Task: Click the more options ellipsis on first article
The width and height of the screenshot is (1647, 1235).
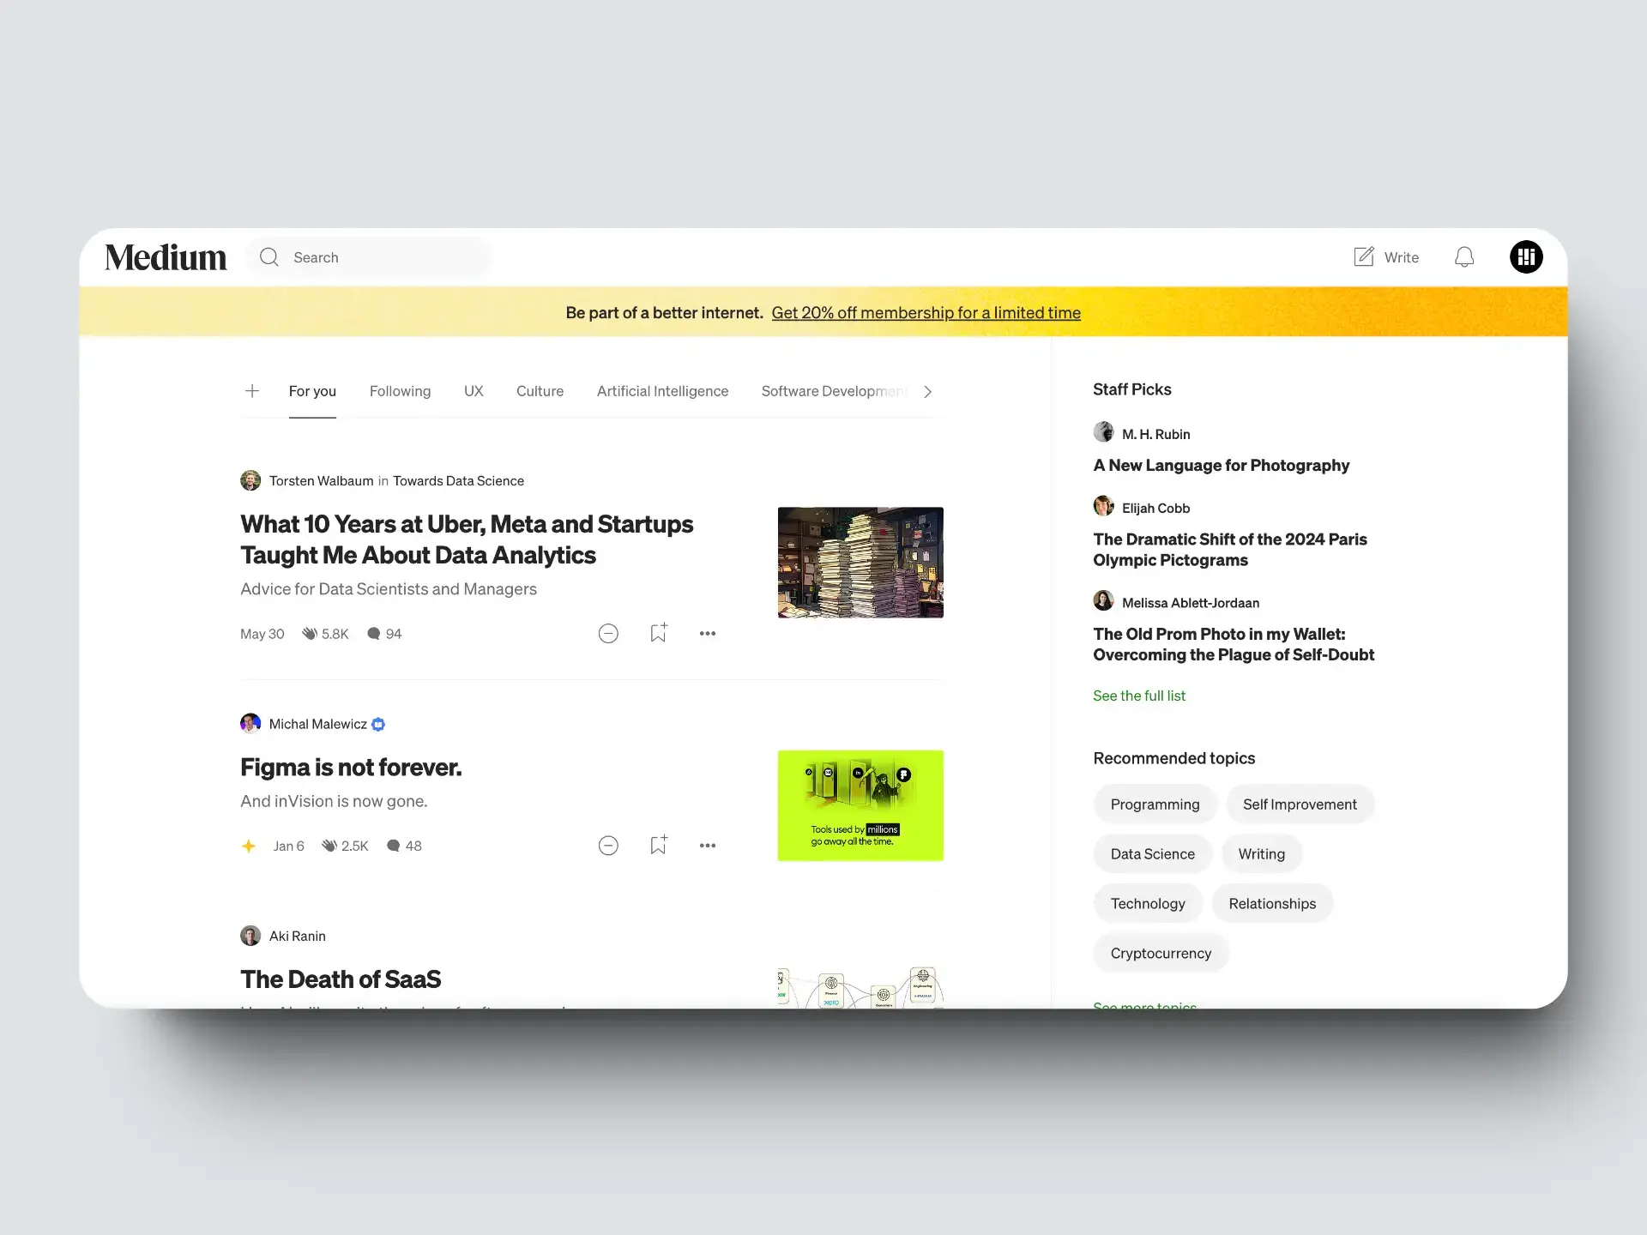Action: 707,633
